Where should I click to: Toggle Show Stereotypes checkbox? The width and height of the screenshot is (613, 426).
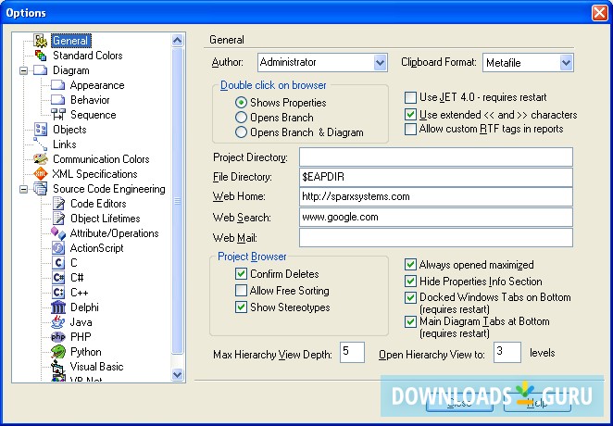point(241,307)
